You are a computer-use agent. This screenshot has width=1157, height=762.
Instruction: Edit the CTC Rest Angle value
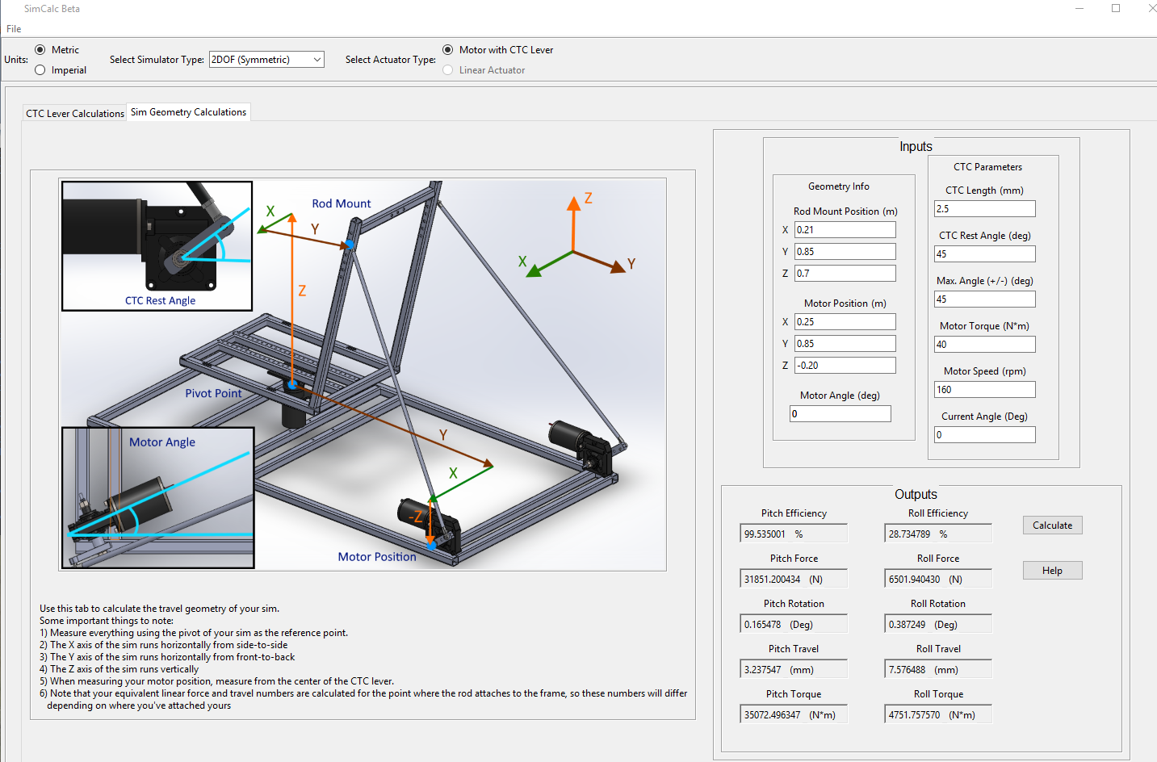(984, 253)
